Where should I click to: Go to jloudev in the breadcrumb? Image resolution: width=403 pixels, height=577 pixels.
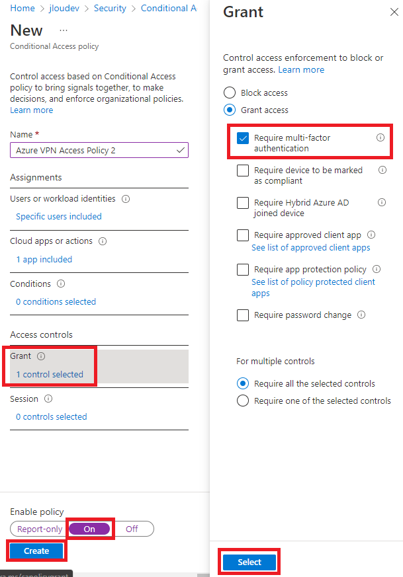pos(64,8)
